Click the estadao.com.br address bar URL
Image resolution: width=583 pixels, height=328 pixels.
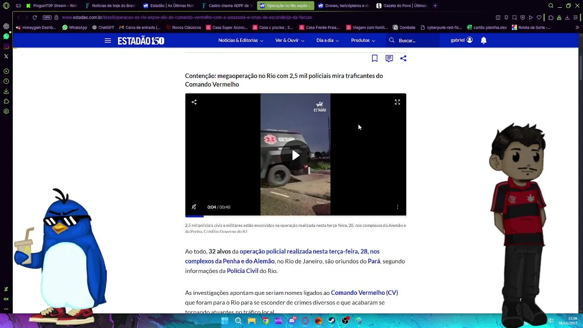click(187, 17)
